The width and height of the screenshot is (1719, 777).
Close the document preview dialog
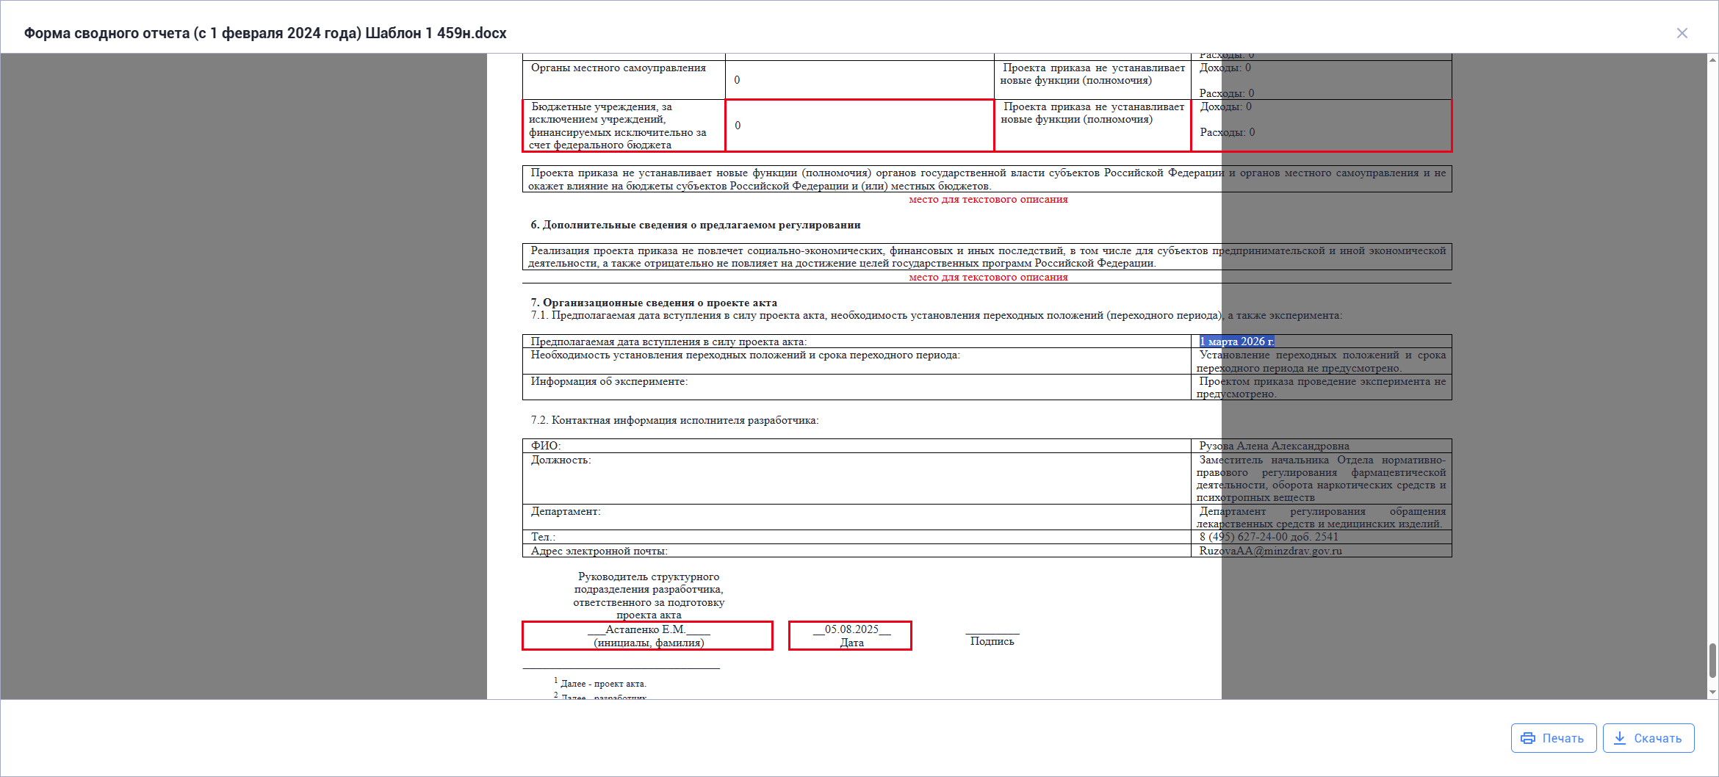click(1682, 33)
